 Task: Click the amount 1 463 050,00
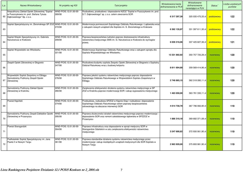pyautogui.click(x=176, y=93)
